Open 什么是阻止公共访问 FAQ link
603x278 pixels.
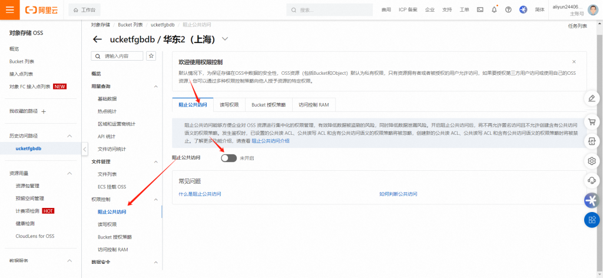[200, 194]
